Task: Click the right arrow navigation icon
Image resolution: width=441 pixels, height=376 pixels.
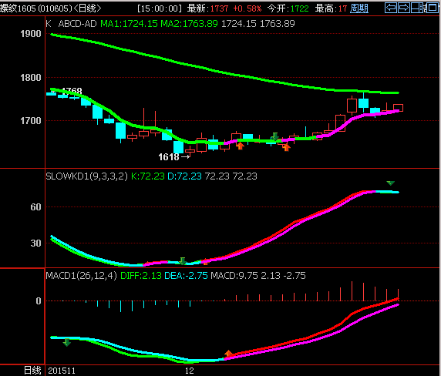Action: (404, 8)
